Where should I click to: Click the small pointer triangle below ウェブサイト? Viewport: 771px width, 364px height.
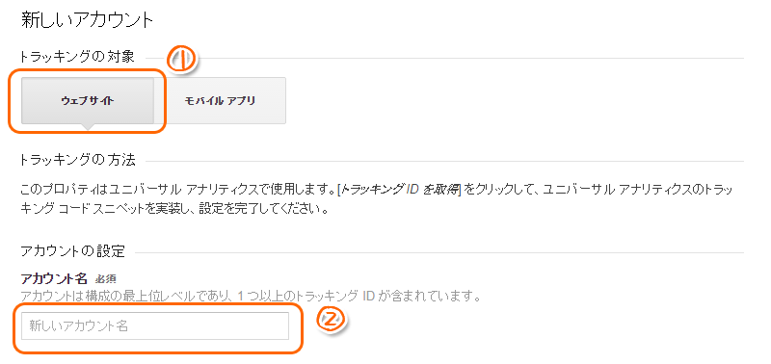click(88, 127)
